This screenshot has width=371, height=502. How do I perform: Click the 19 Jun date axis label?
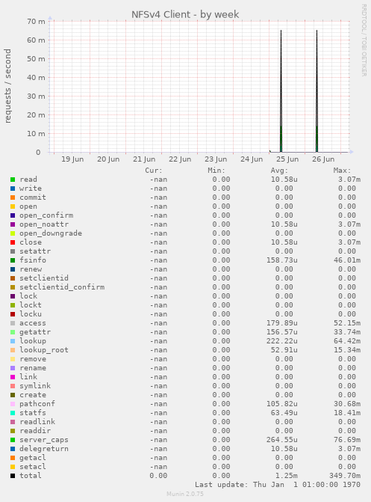72,159
